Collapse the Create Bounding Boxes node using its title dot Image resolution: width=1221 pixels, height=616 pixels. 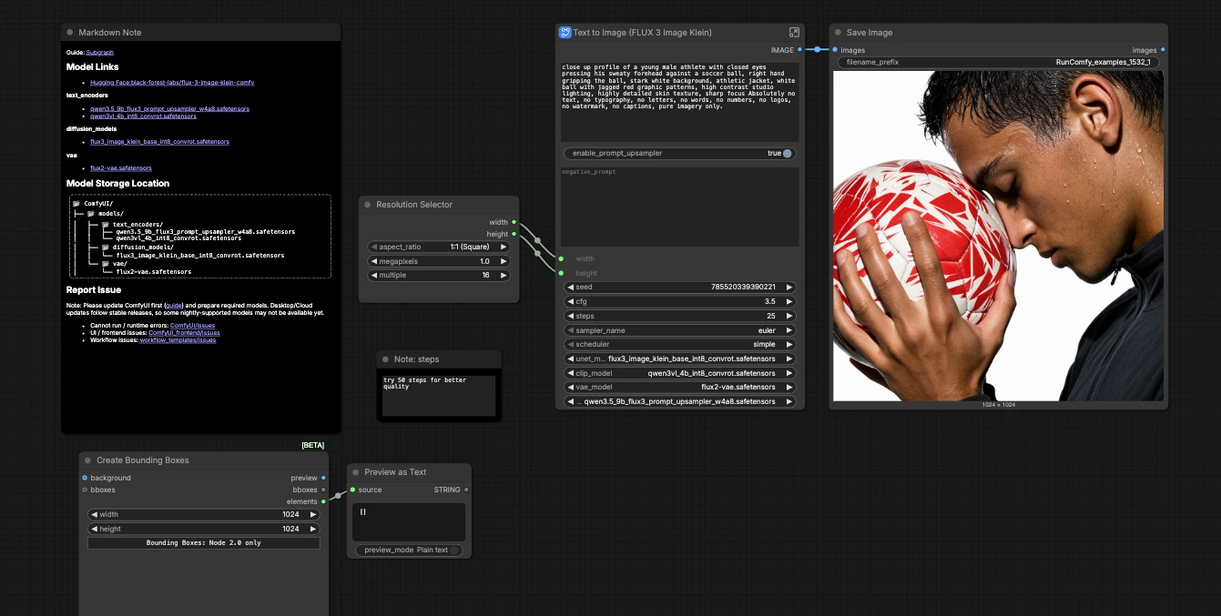click(88, 460)
